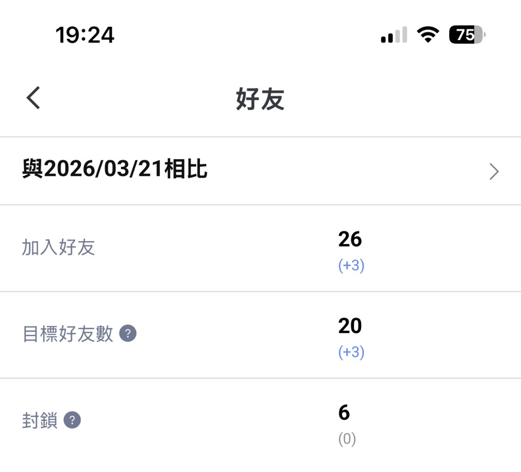Image resolution: width=521 pixels, height=472 pixels.
Task: Tap the blank area below the 封鎖 row
Action: (260, 461)
